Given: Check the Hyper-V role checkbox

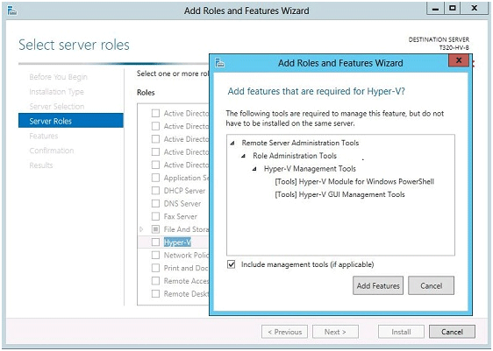Looking at the screenshot, I should (155, 242).
